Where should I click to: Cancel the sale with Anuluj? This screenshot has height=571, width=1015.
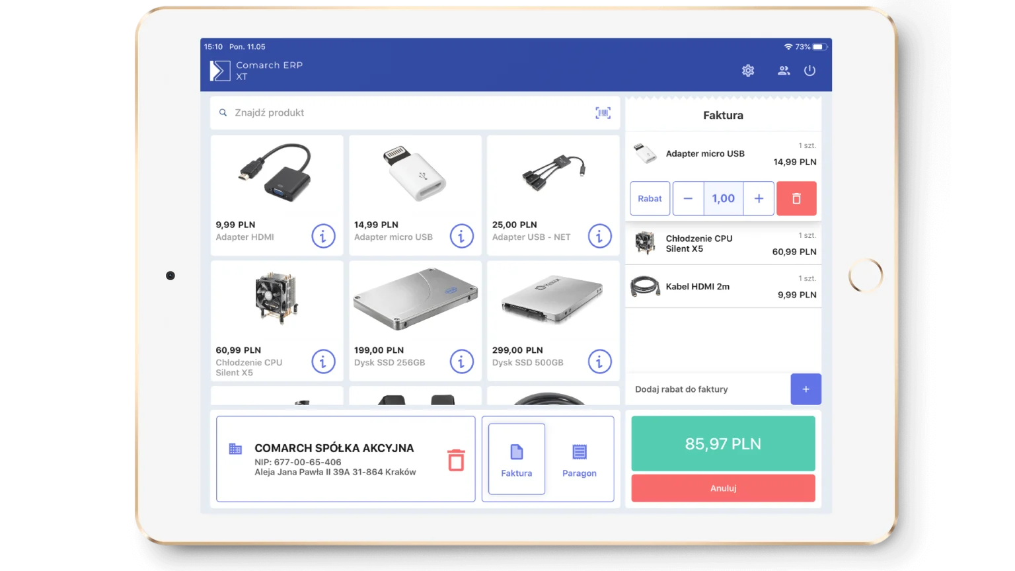pos(723,488)
